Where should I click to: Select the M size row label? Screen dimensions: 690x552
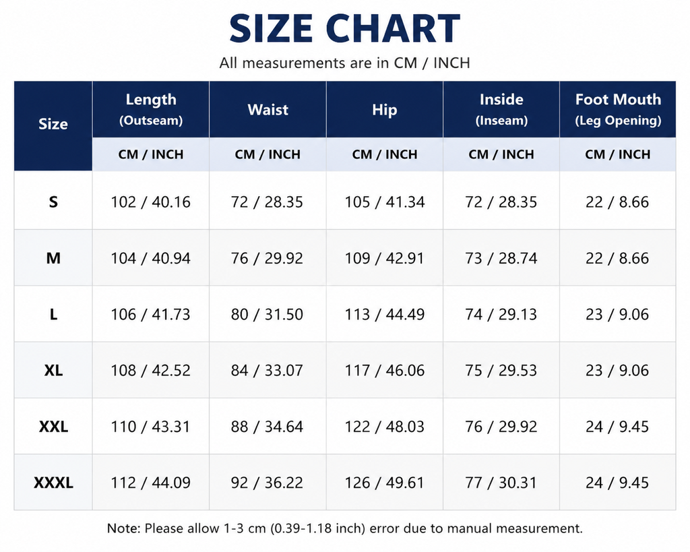point(53,258)
